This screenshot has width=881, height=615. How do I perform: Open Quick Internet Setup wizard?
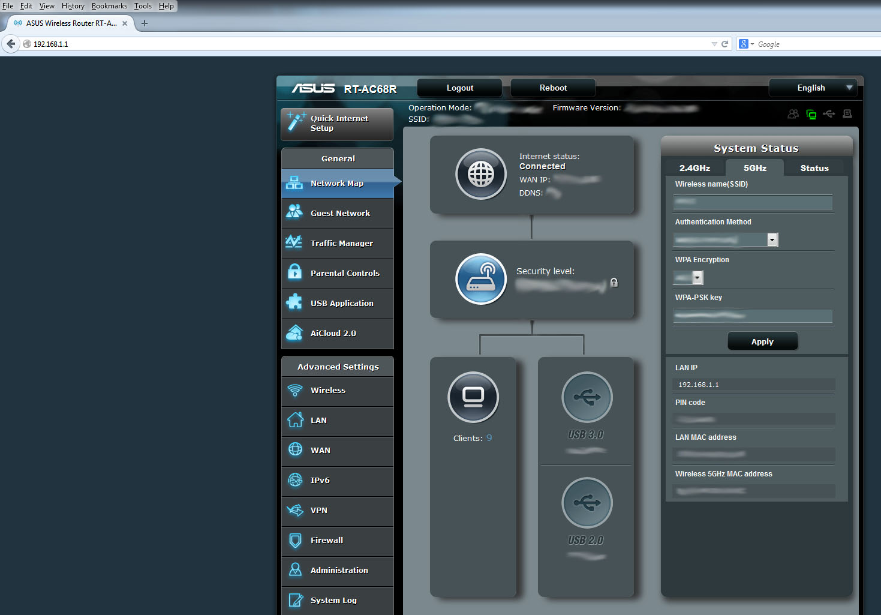(337, 124)
